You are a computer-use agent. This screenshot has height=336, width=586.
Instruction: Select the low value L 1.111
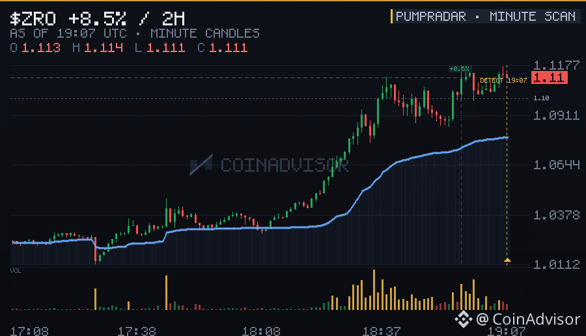coord(160,48)
